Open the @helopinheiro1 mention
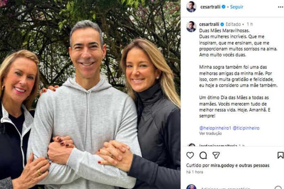 (215, 128)
